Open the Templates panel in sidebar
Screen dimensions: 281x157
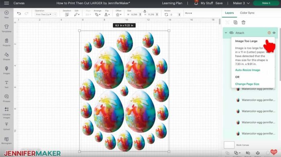6,28
